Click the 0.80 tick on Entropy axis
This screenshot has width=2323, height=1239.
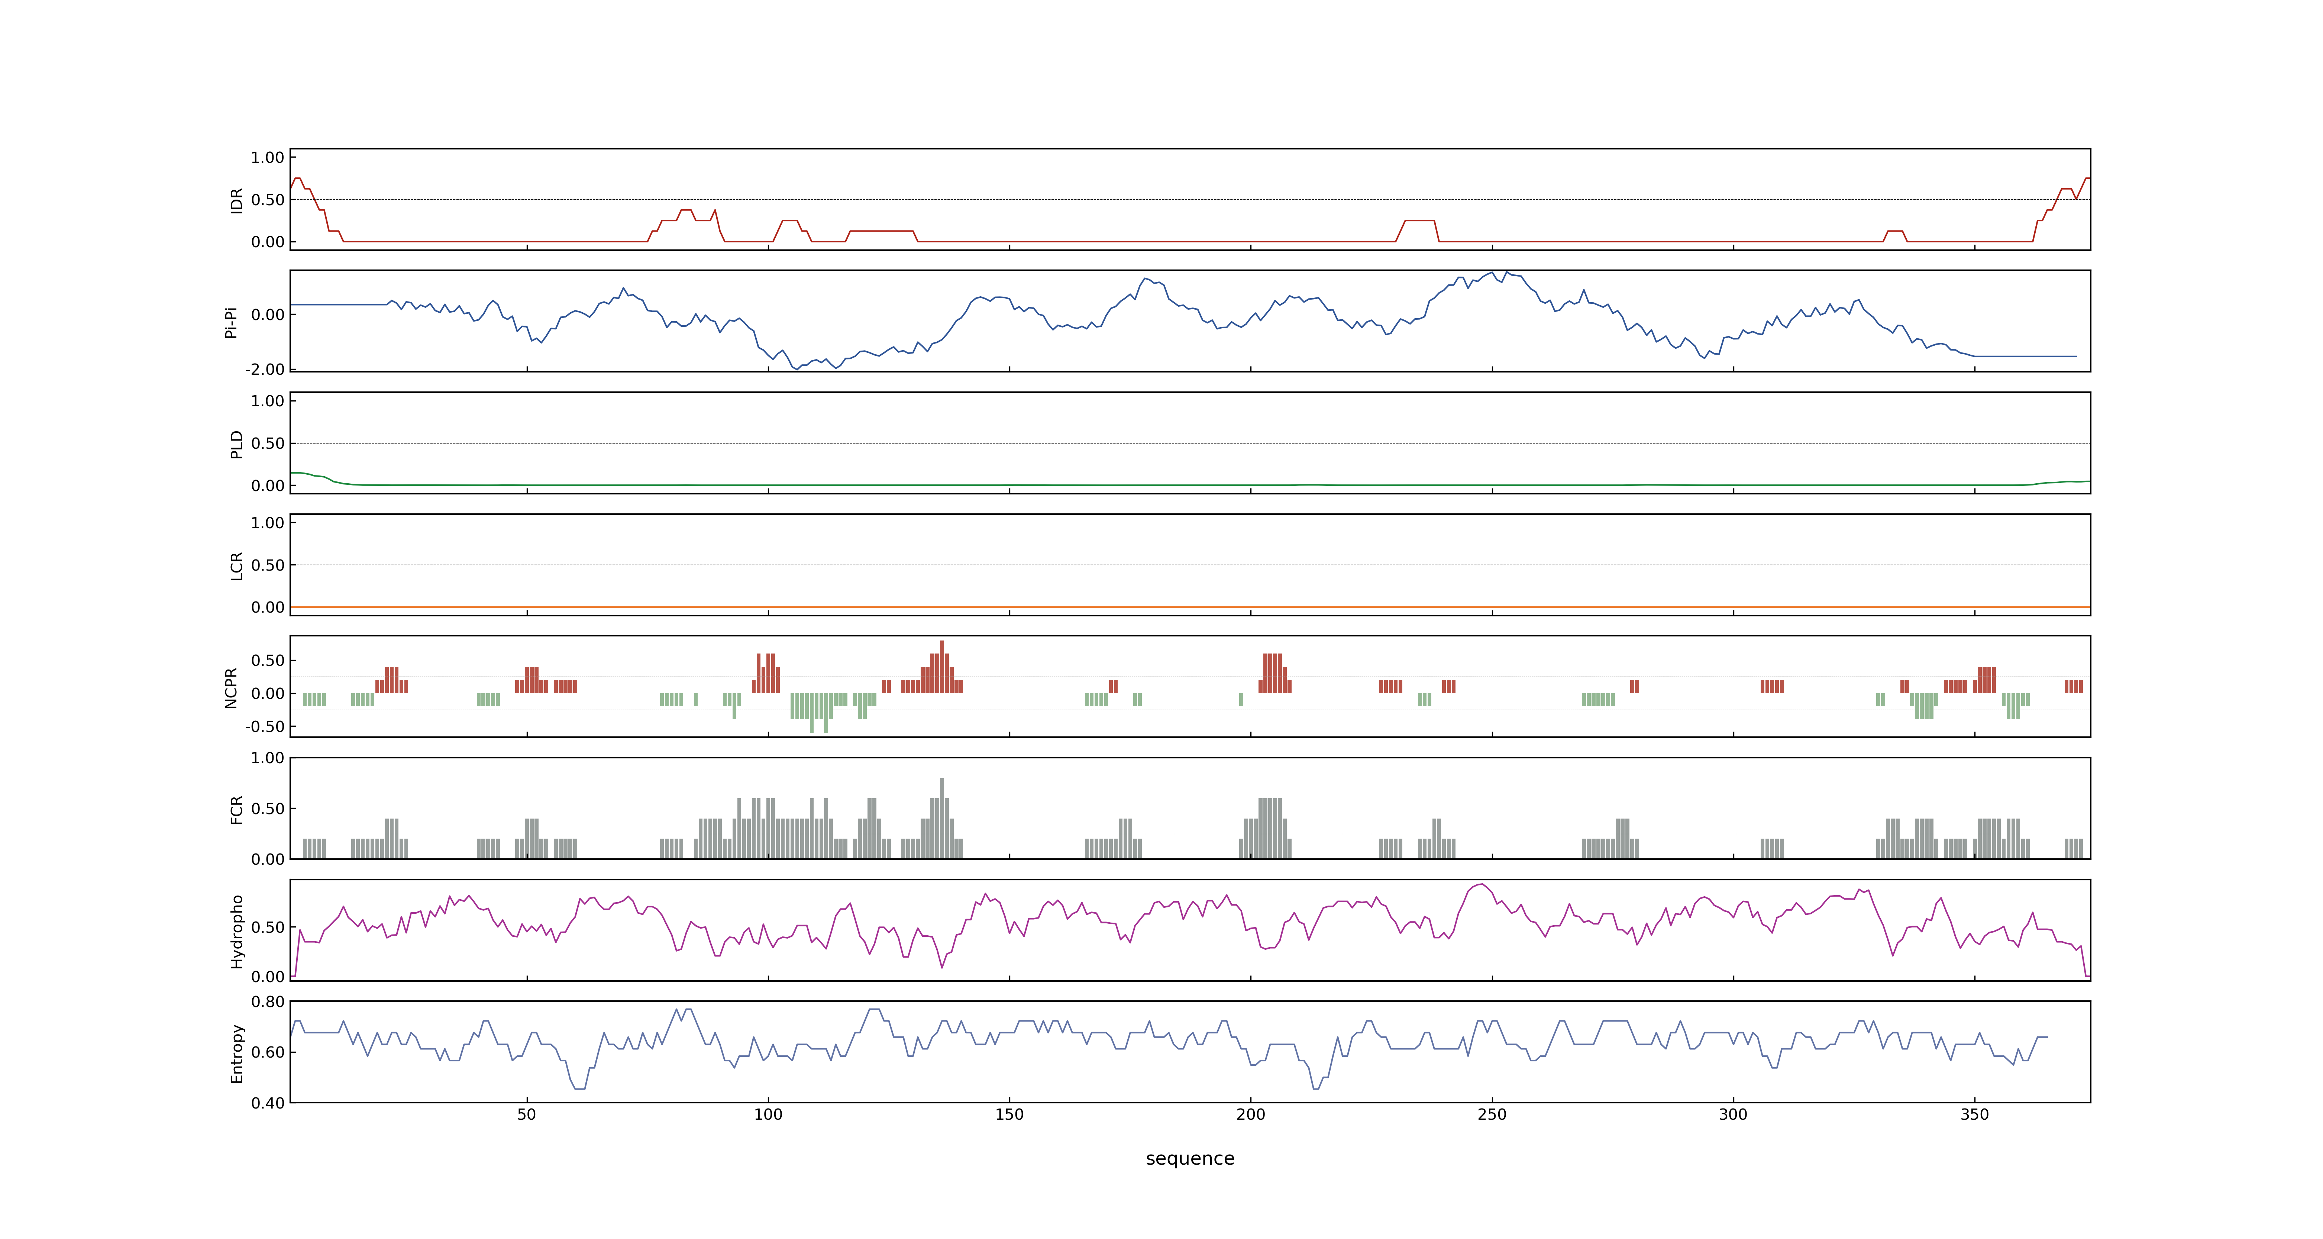click(268, 1002)
